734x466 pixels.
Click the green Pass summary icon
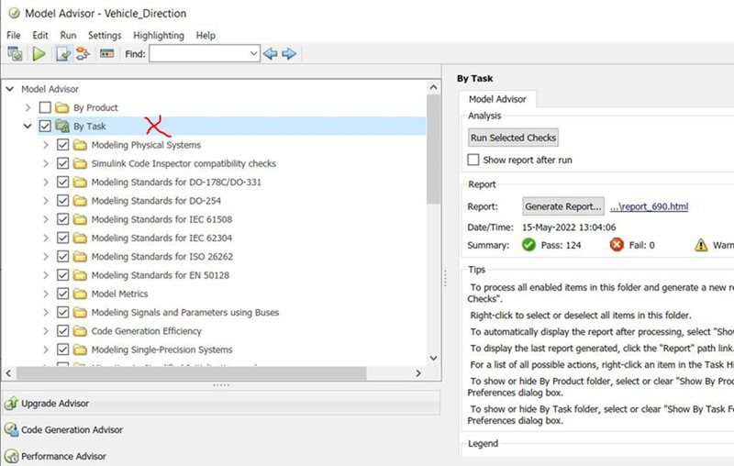[528, 245]
